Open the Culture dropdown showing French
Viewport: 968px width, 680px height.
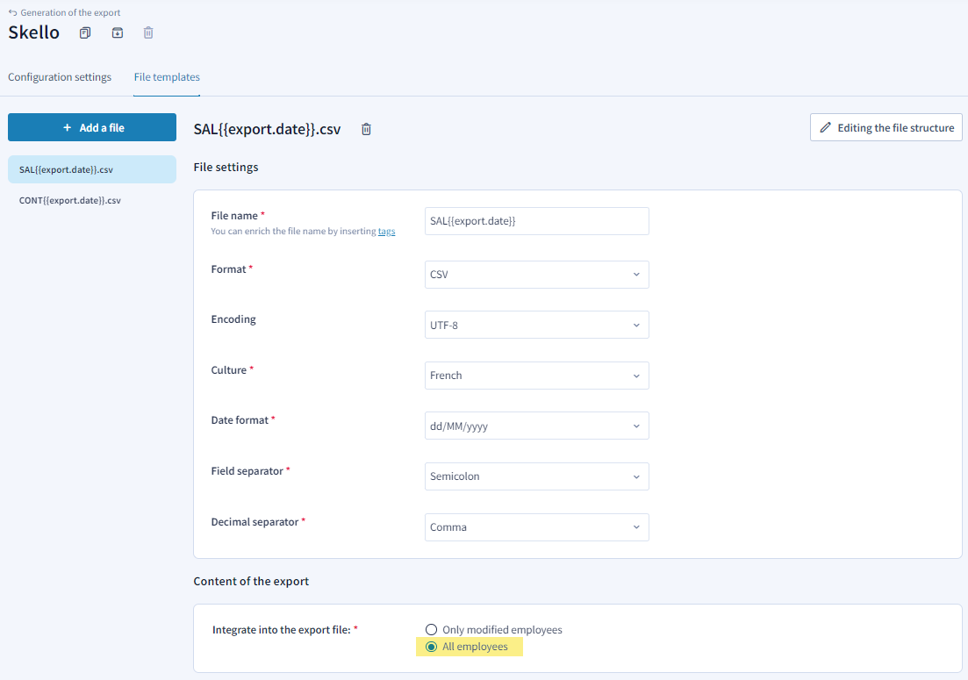click(x=536, y=376)
